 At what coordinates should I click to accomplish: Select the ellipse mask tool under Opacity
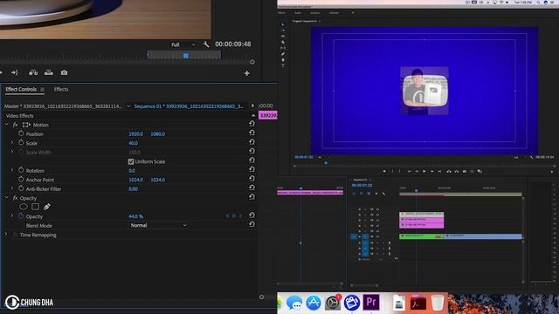pyautogui.click(x=24, y=207)
